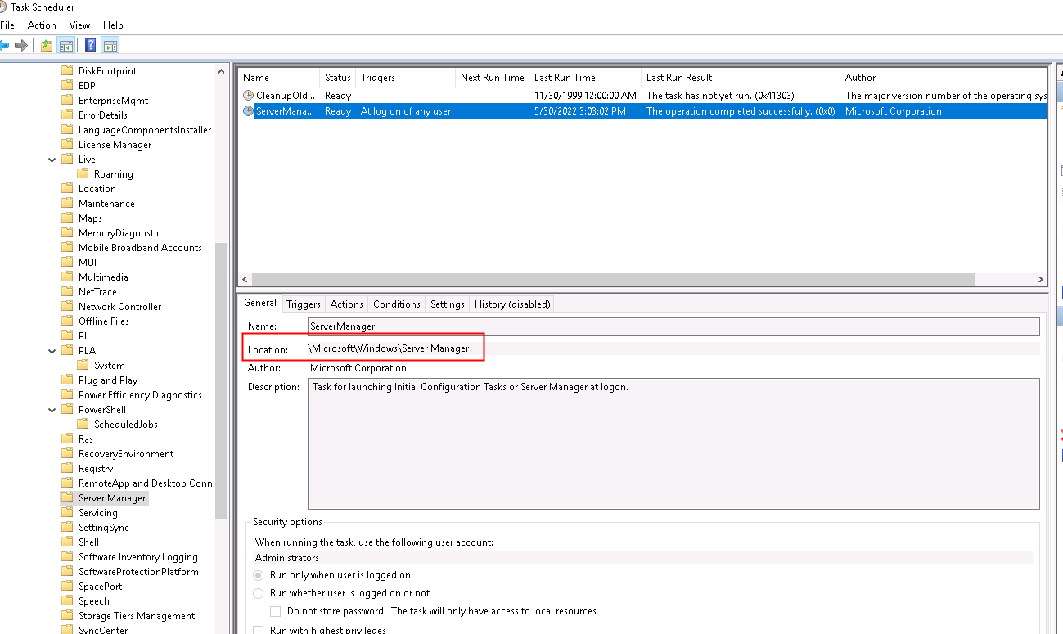Toggle Show/Hide Action Pane toolbar icon
Viewport: 1063px width, 634px height.
pyautogui.click(x=110, y=45)
